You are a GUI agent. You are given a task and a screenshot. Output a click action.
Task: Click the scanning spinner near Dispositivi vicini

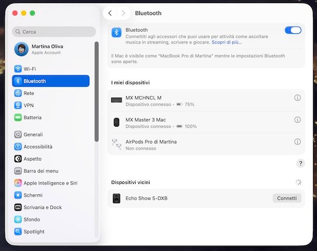click(298, 182)
